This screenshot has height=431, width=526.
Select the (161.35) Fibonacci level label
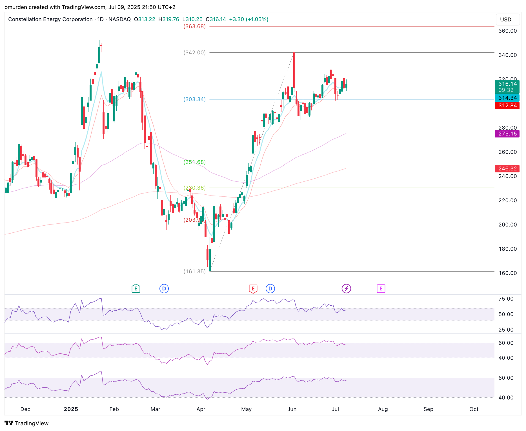[x=194, y=271]
